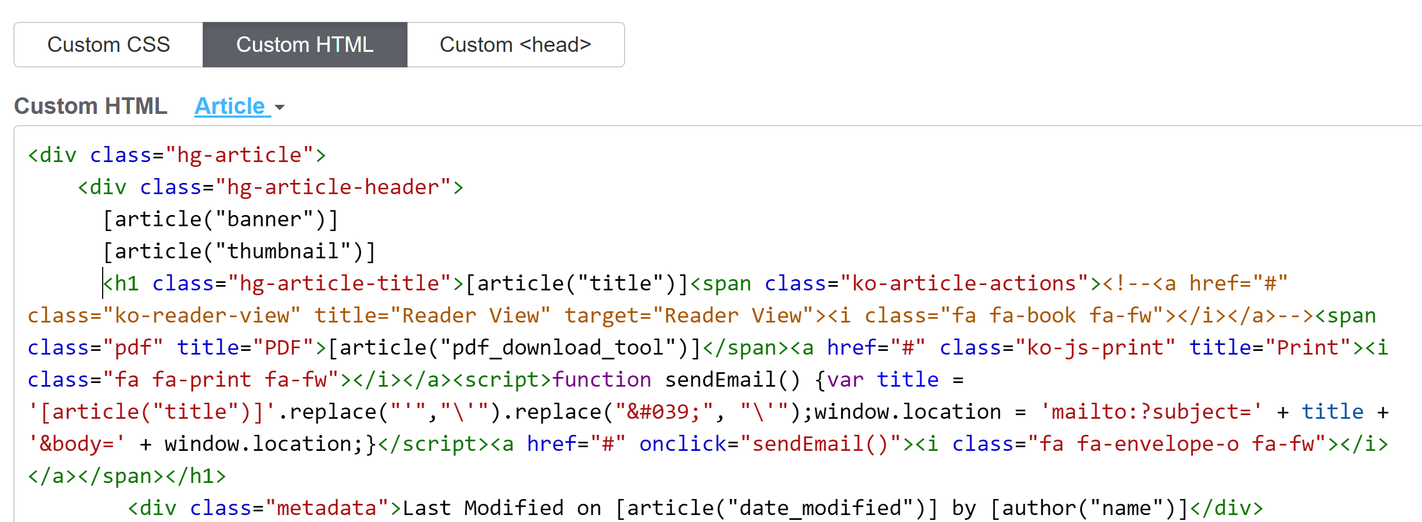1422x522 pixels.
Task: Click the class value "fa fa-envelope-o fa-fw"
Action: tap(1177, 443)
